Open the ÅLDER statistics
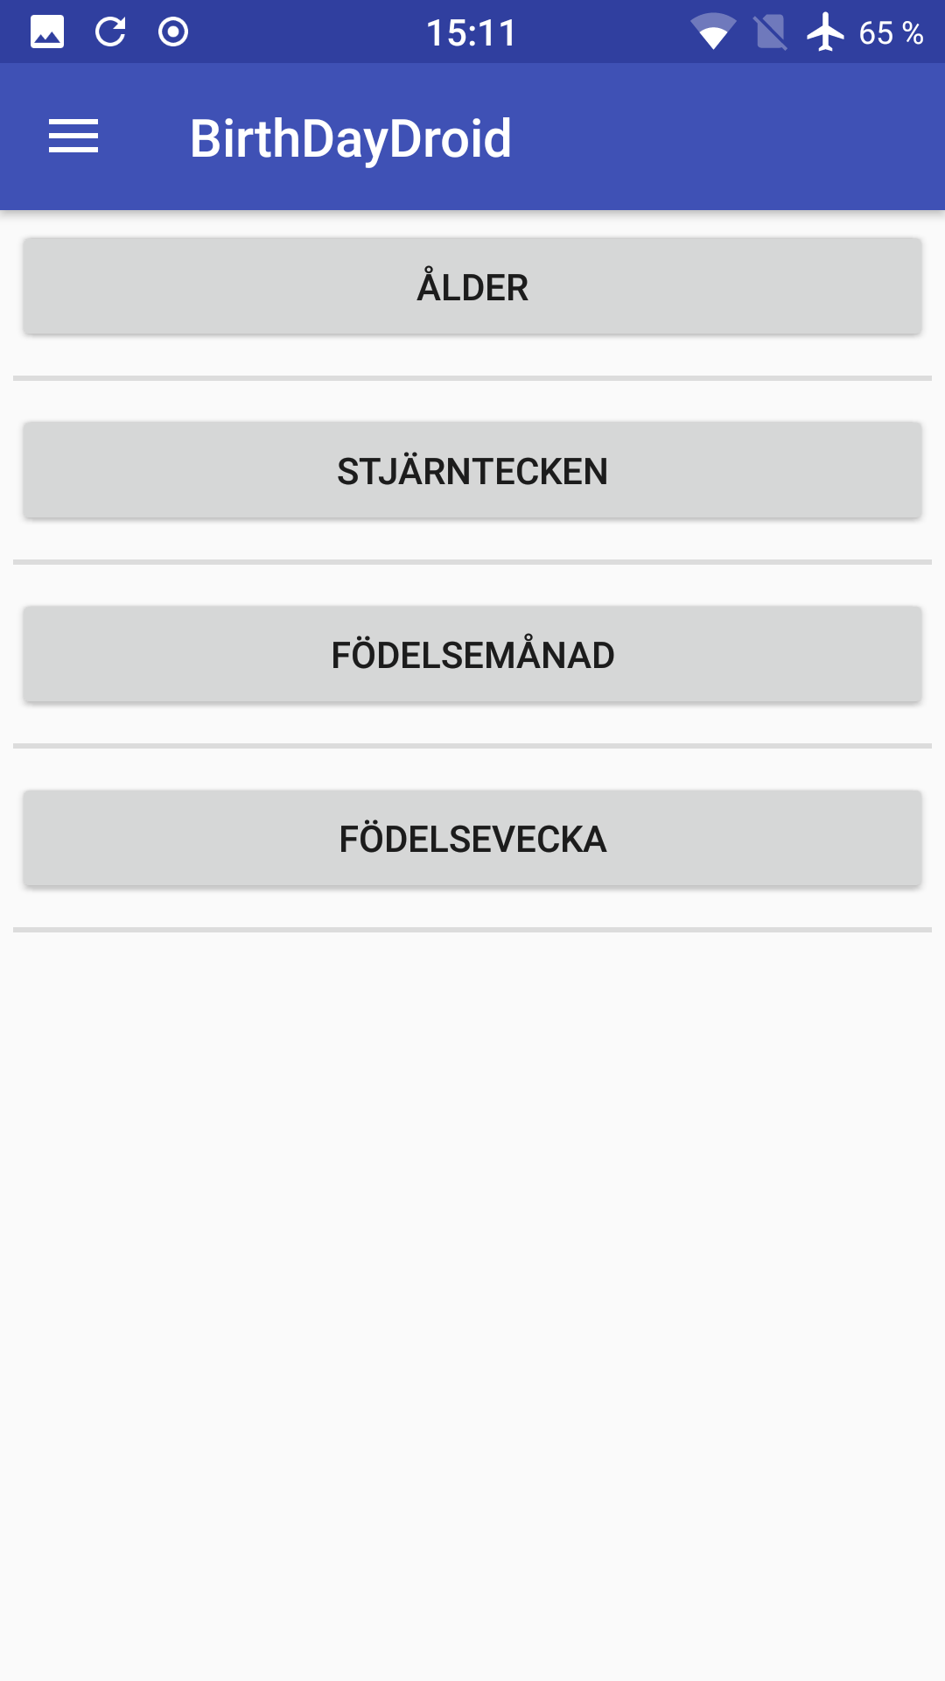This screenshot has height=1681, width=945. (x=472, y=286)
